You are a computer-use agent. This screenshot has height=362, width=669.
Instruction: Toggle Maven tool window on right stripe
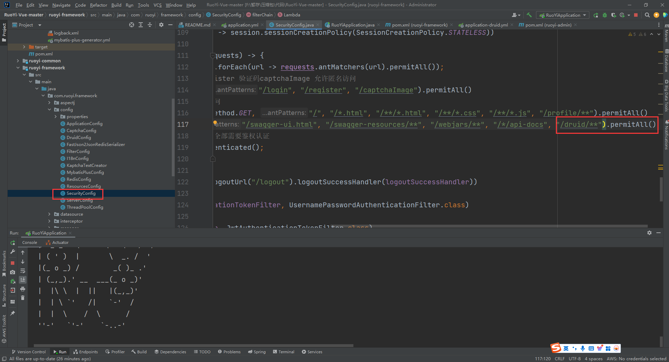(666, 33)
